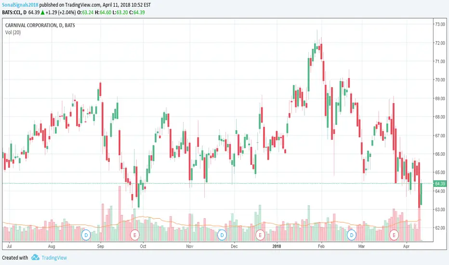Click the Apr label on time axis
The width and height of the screenshot is (449, 265).
click(x=406, y=246)
